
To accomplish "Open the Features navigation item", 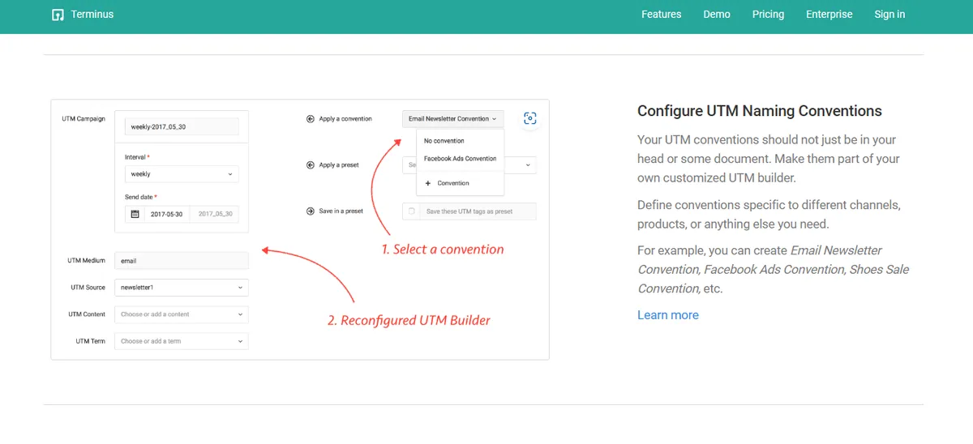I will pyautogui.click(x=661, y=15).
